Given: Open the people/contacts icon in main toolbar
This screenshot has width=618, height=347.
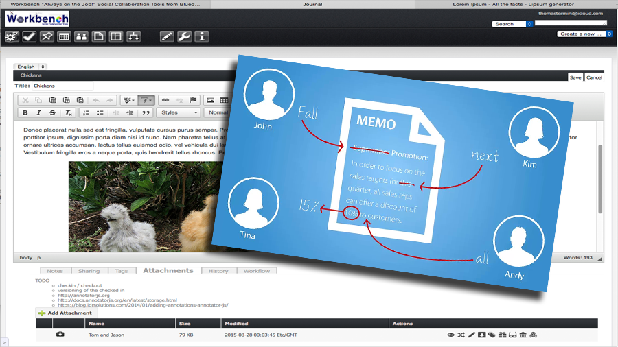Looking at the screenshot, I should tap(81, 36).
